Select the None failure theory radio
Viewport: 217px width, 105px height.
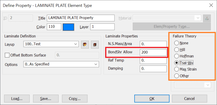[x=177, y=43]
